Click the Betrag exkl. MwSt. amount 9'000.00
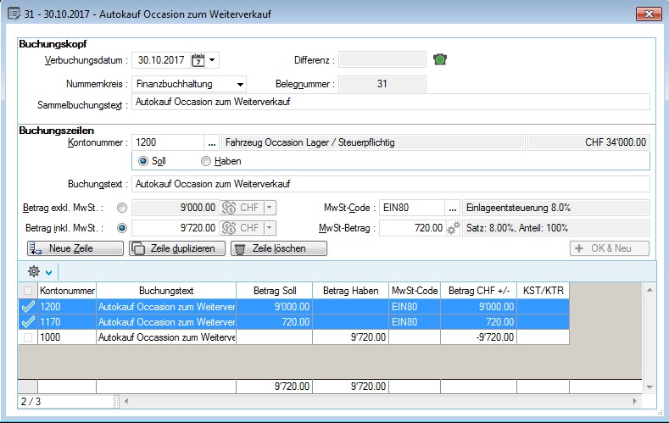This screenshot has width=669, height=423. pyautogui.click(x=176, y=208)
